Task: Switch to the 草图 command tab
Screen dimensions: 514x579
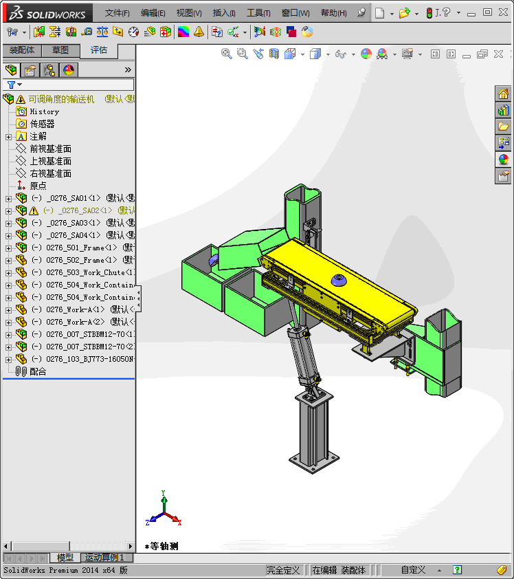Action: pyautogui.click(x=60, y=50)
